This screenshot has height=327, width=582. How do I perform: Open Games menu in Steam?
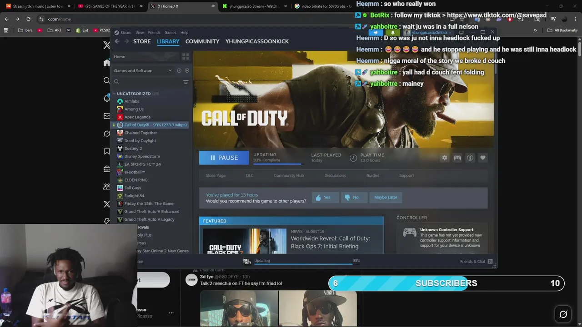click(x=171, y=33)
